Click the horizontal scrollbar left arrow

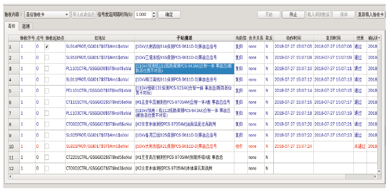coord(10,176)
